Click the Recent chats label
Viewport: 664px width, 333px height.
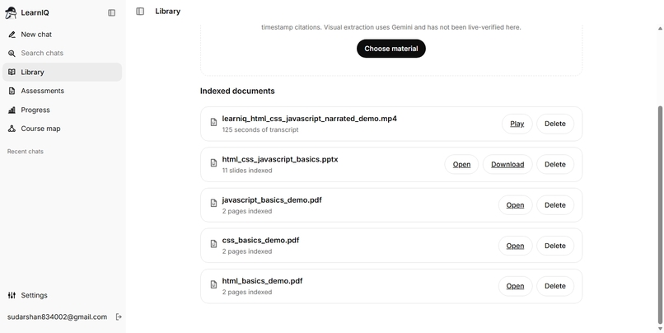click(x=26, y=152)
